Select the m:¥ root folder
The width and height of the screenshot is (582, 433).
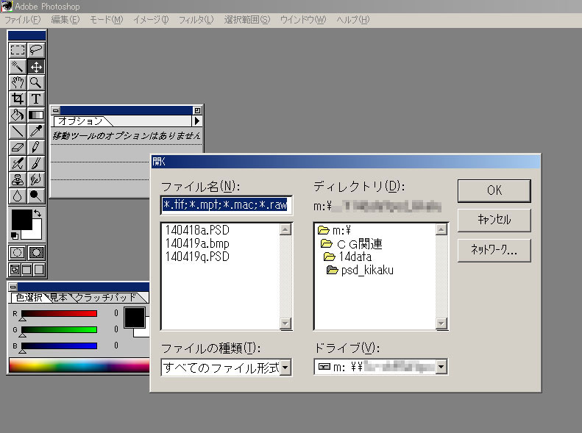[335, 230]
